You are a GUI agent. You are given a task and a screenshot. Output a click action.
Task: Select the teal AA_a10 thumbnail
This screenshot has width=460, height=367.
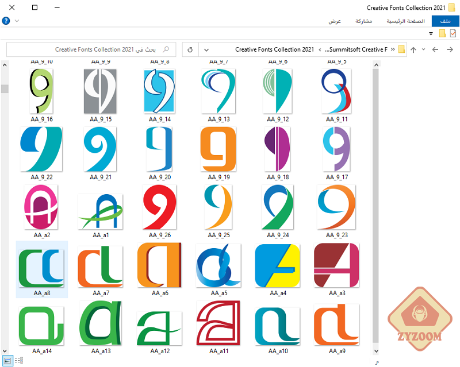tap(278, 326)
